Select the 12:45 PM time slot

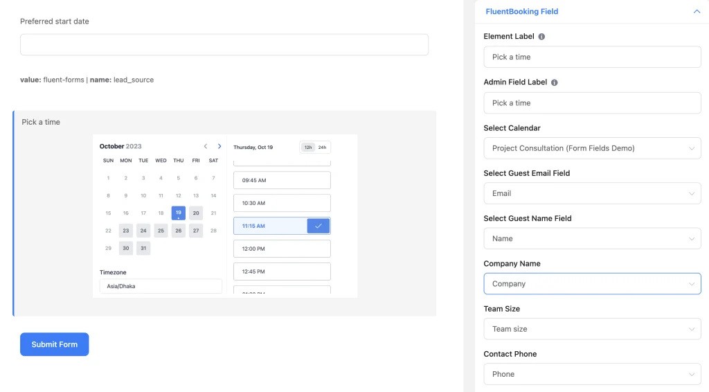tap(282, 271)
